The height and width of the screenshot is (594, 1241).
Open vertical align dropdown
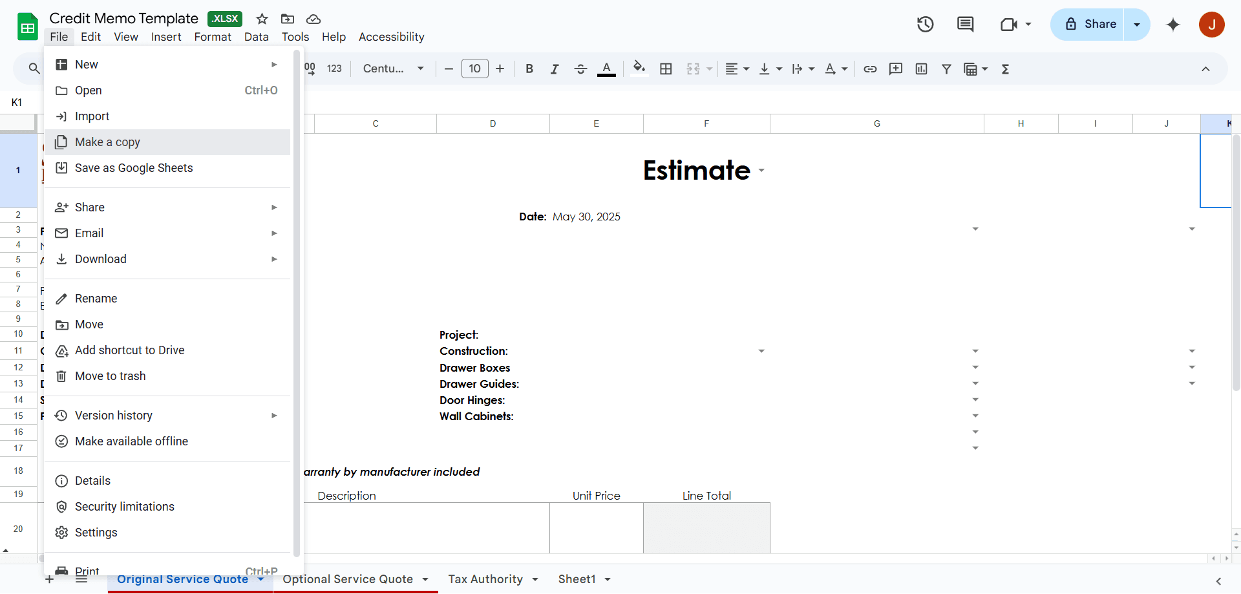[770, 69]
